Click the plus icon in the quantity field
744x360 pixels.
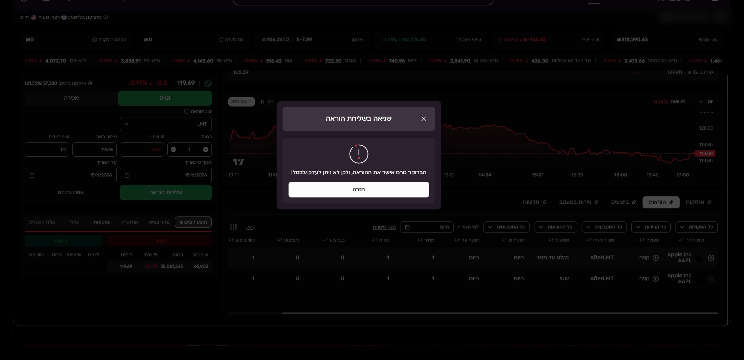(x=206, y=150)
